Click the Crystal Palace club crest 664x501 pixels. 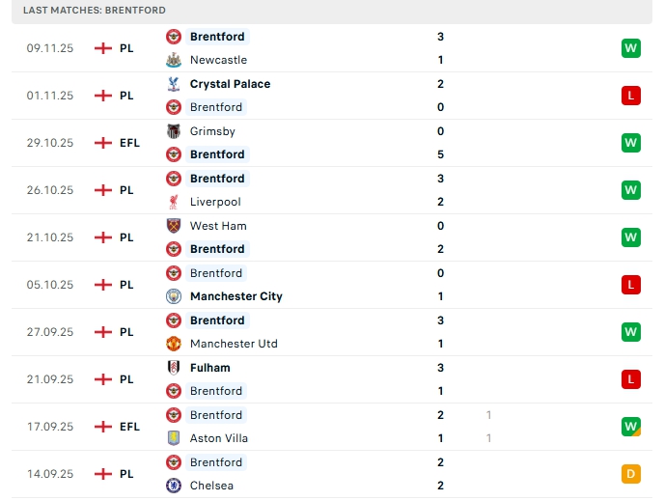(174, 84)
